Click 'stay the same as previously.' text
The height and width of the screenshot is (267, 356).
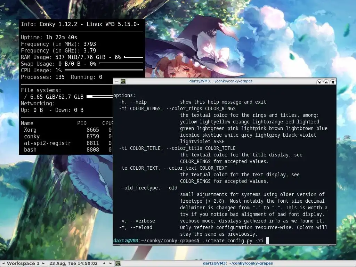[x=219, y=234]
